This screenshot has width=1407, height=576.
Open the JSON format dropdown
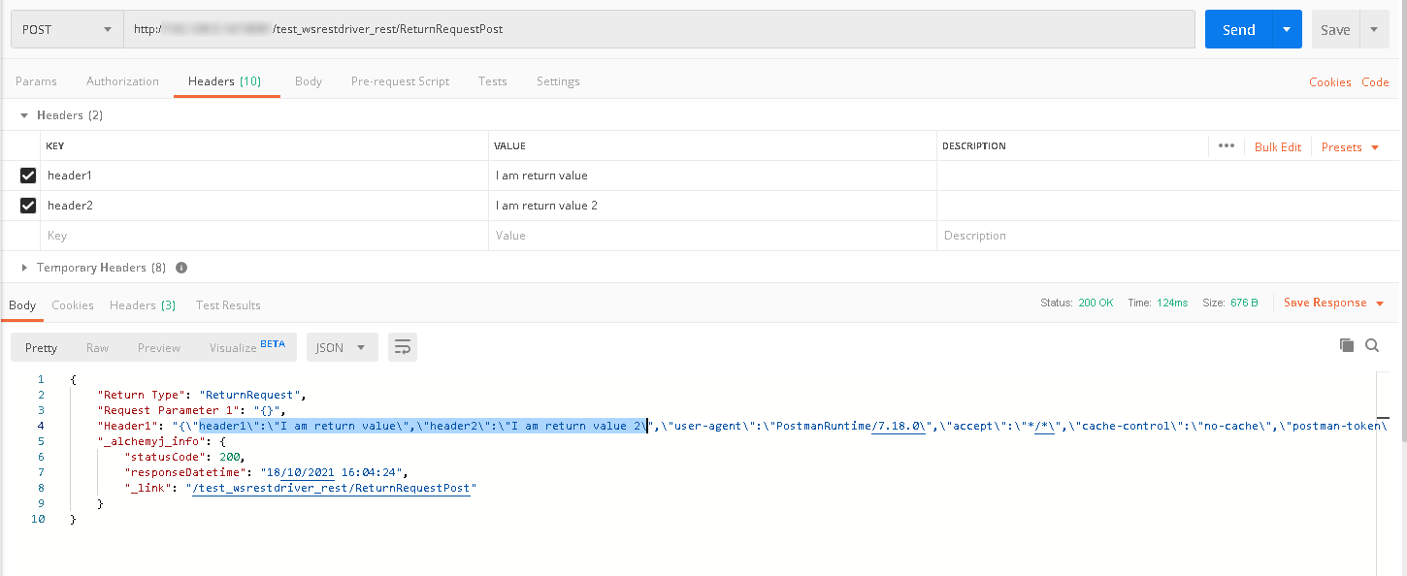pyautogui.click(x=342, y=347)
